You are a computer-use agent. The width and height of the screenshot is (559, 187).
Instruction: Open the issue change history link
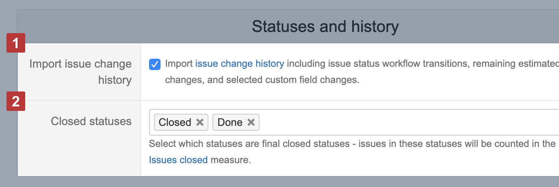[x=239, y=64]
